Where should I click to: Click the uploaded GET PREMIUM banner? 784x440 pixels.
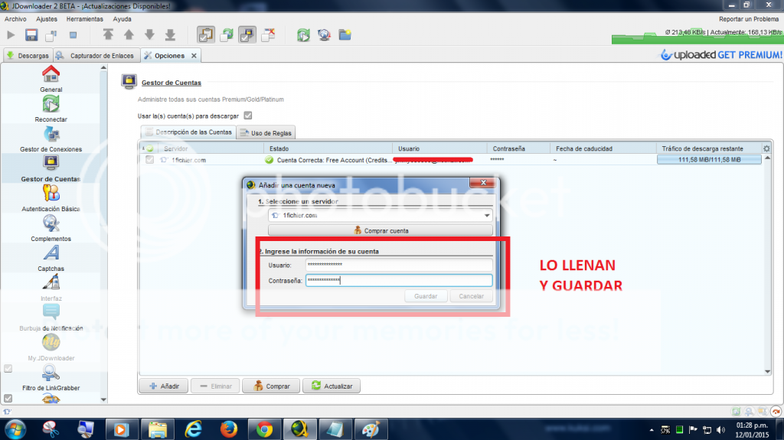tap(721, 55)
